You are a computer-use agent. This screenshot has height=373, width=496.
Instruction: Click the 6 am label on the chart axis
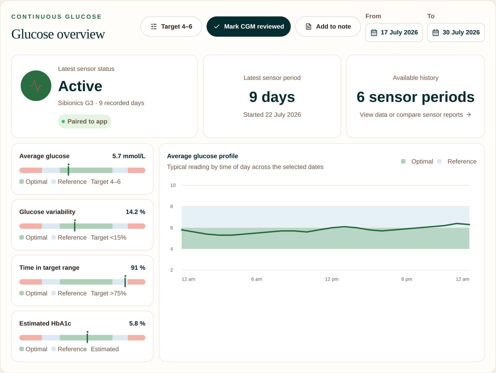pos(257,279)
